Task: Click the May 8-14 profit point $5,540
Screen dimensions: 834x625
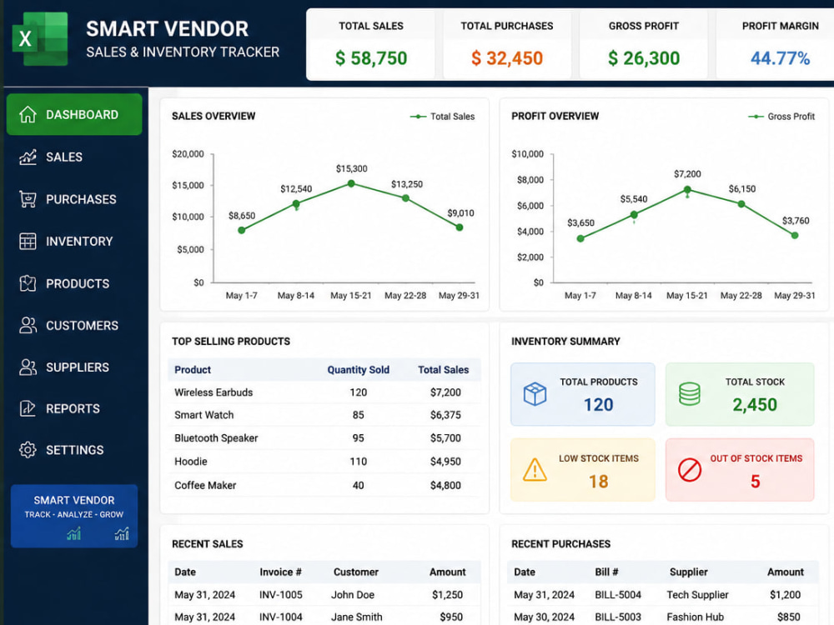Action: coord(634,215)
